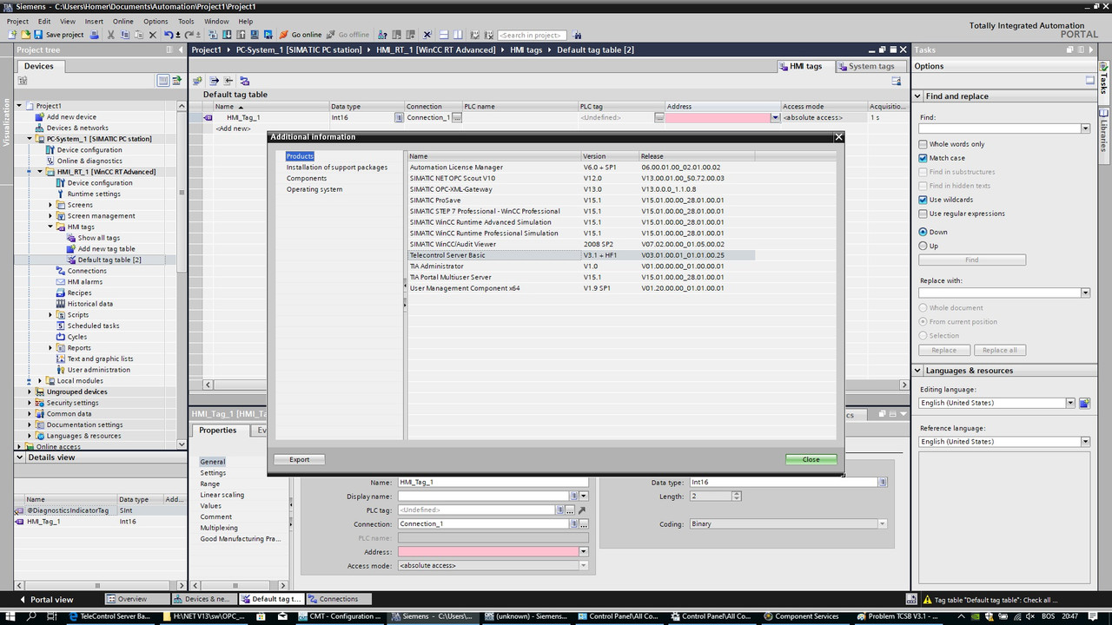Click the split editor horizontally icon
The width and height of the screenshot is (1112, 625).
[x=444, y=35]
